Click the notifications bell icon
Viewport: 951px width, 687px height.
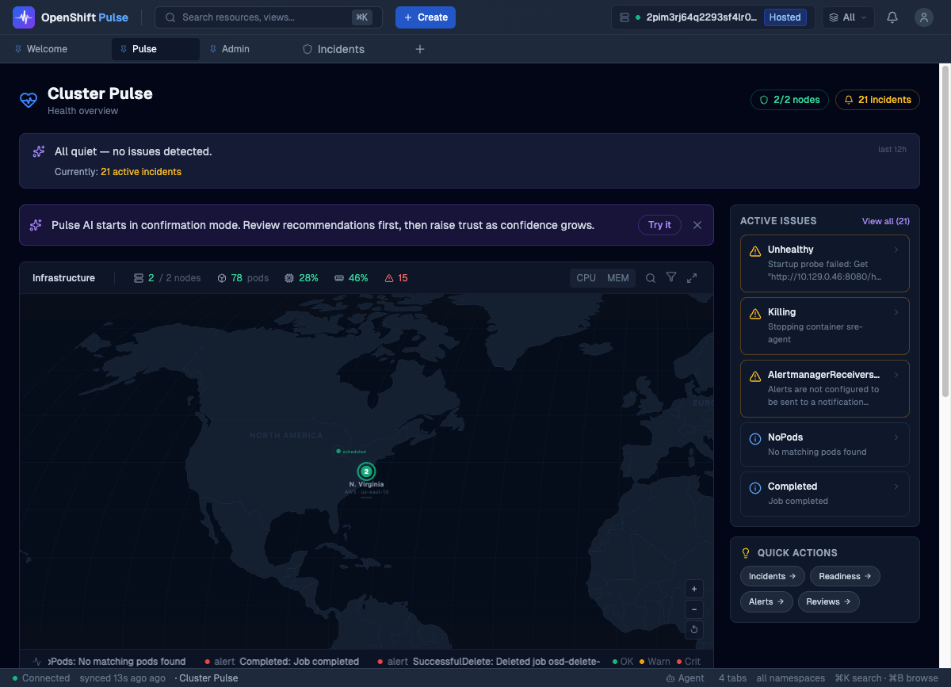(892, 17)
